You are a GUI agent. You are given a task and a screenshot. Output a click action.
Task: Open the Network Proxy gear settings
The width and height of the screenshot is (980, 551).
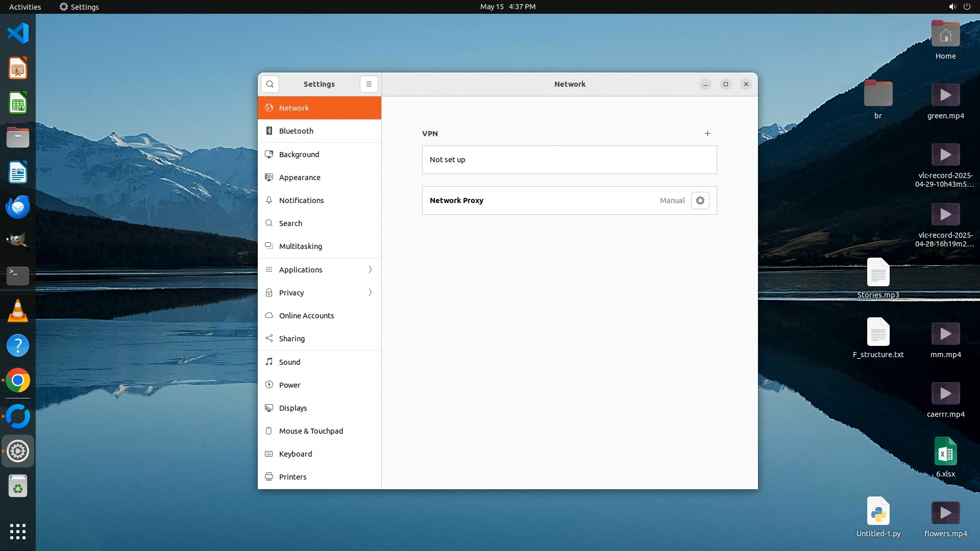[x=700, y=201]
